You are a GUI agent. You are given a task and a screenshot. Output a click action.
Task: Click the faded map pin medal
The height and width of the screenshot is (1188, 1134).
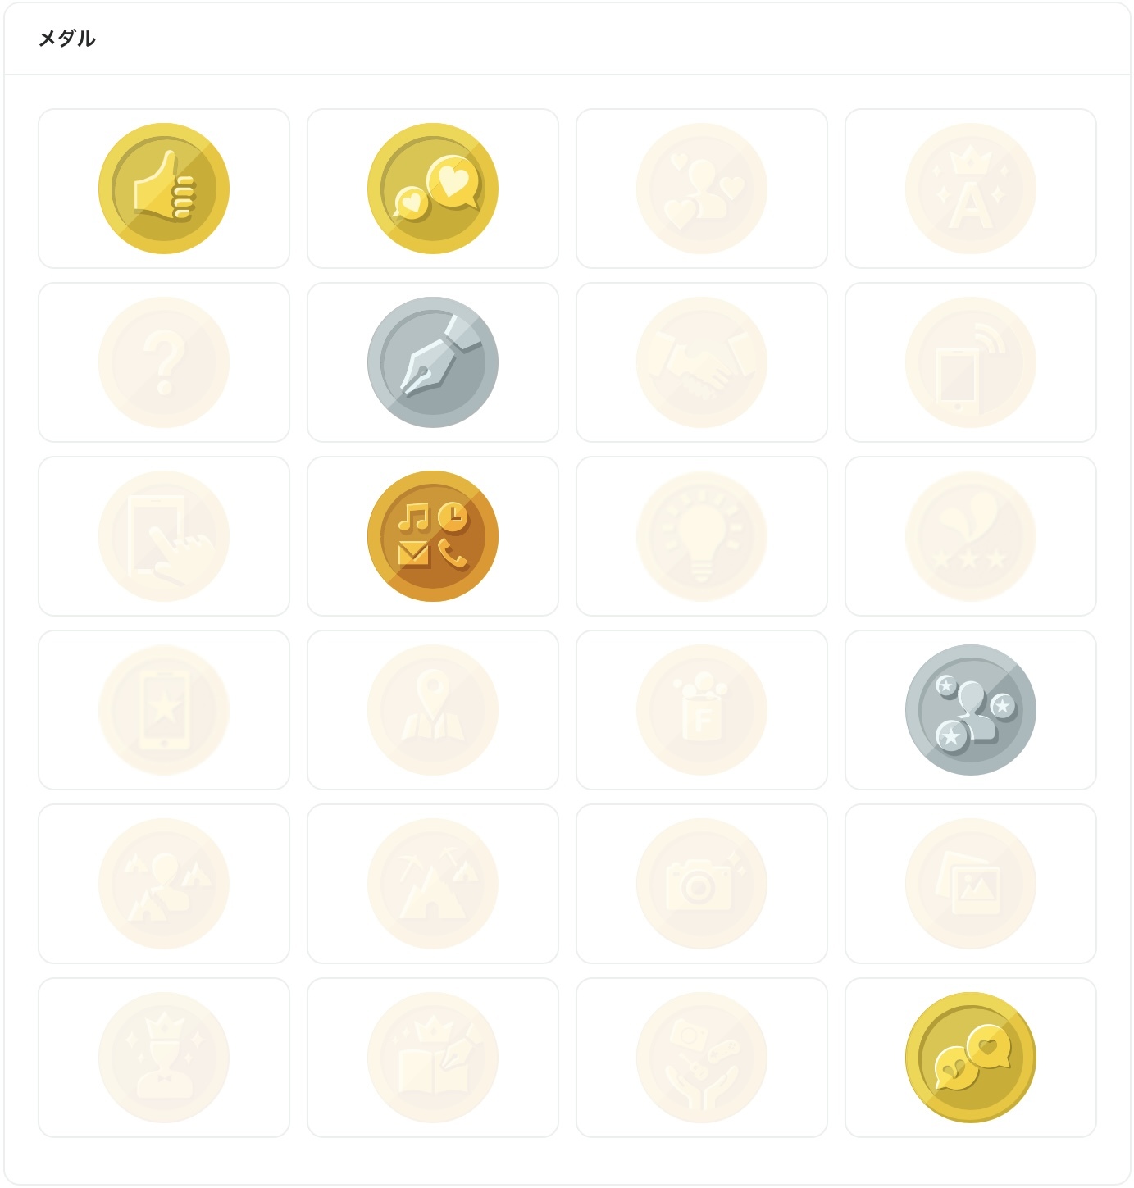[x=433, y=710]
